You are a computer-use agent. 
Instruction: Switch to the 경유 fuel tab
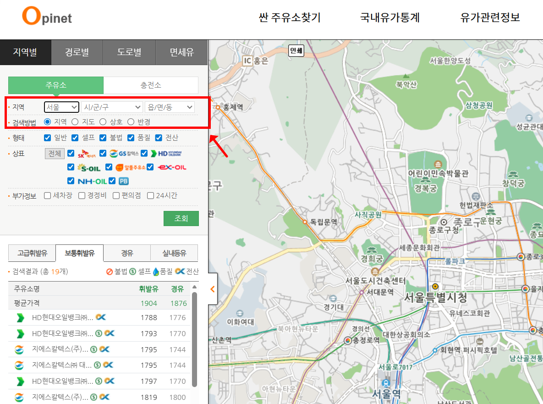[127, 253]
